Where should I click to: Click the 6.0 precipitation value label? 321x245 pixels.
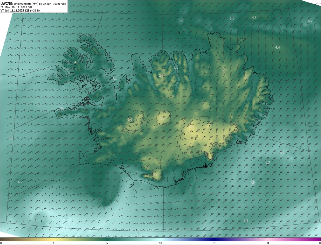232,19
